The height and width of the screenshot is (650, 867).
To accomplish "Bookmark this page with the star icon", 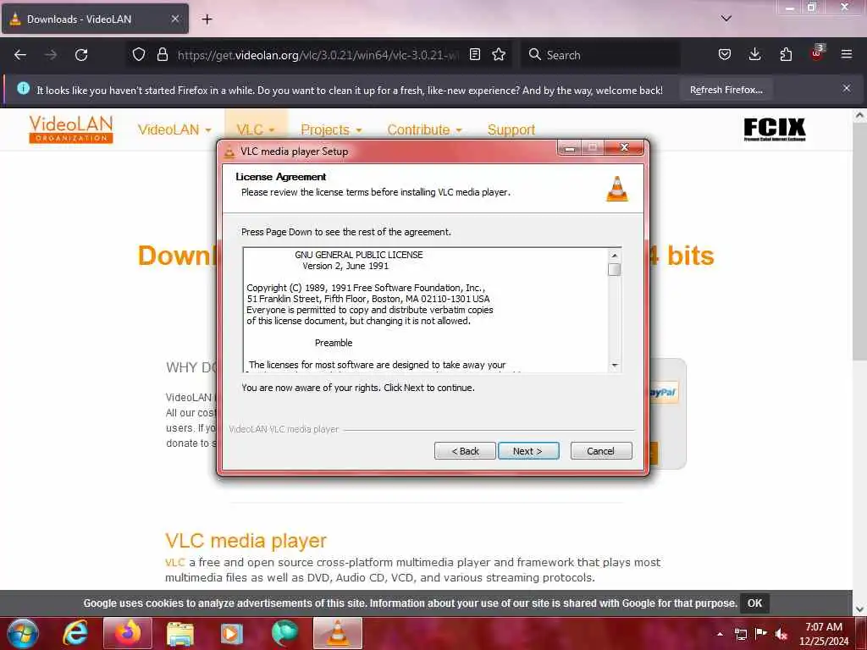I will tap(499, 54).
